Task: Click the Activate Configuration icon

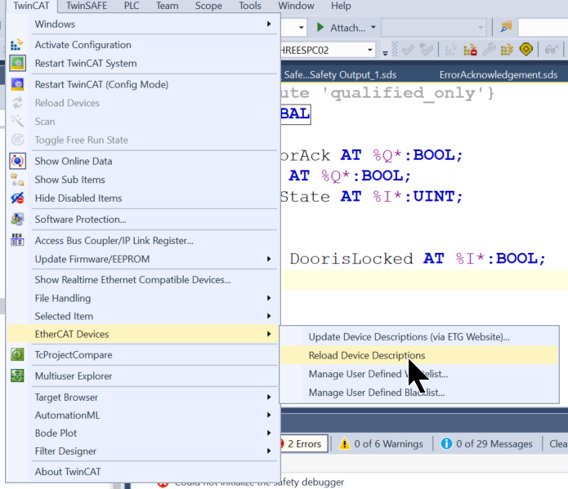Action: click(16, 45)
